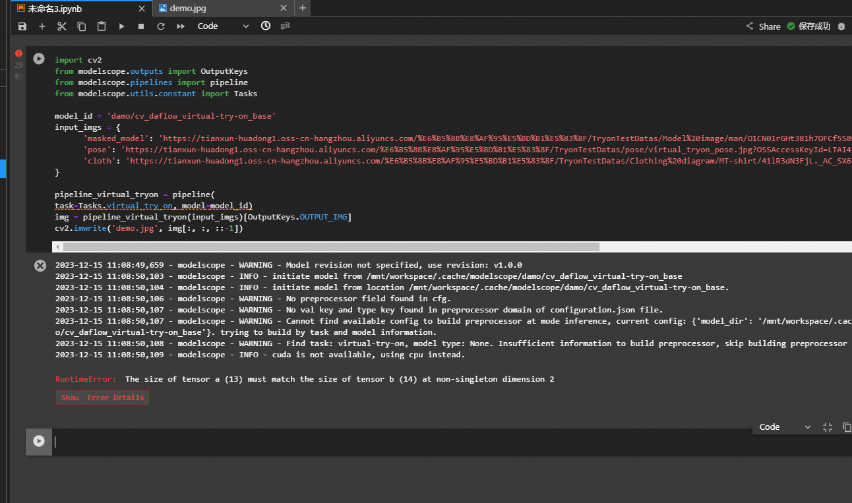Image resolution: width=852 pixels, height=503 pixels.
Task: Copy the selected cell
Action: click(x=82, y=26)
